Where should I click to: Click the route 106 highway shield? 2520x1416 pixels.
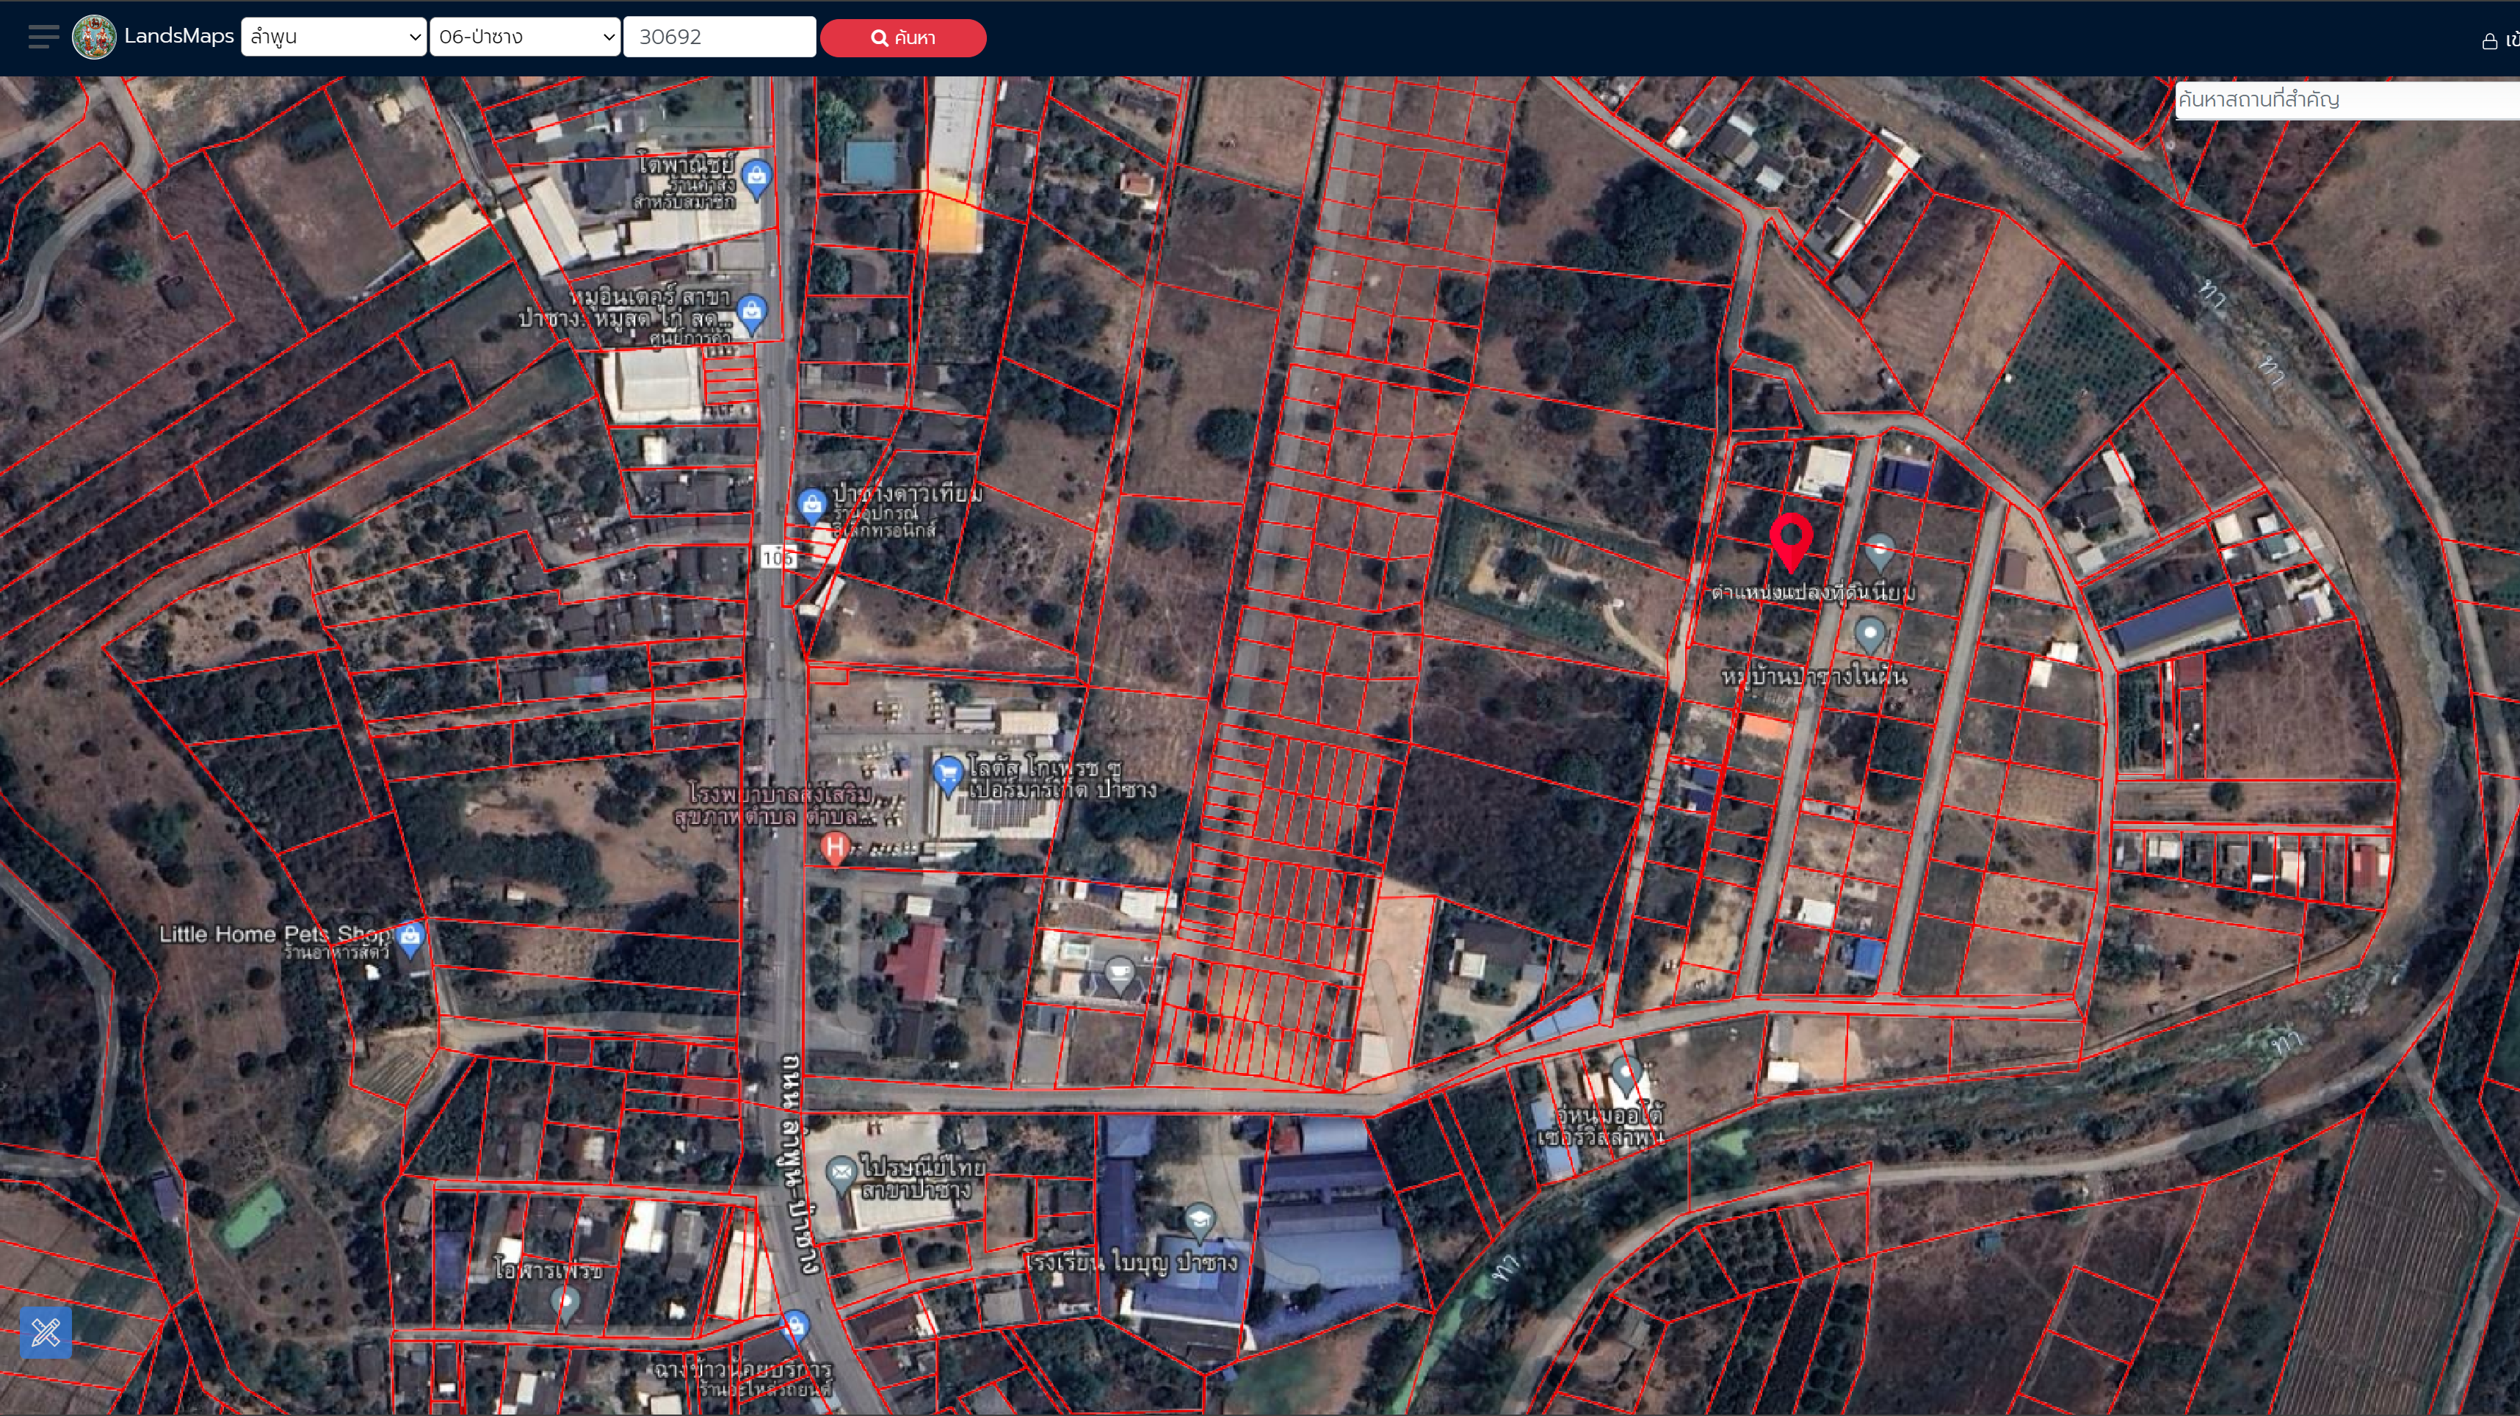pos(779,557)
